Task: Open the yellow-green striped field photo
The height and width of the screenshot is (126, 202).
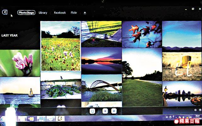Action: (102, 34)
